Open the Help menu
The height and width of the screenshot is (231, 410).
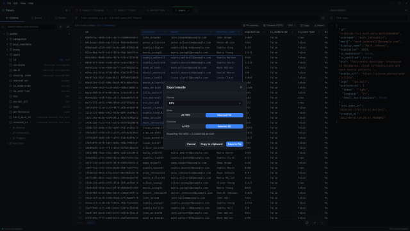pos(31,3)
